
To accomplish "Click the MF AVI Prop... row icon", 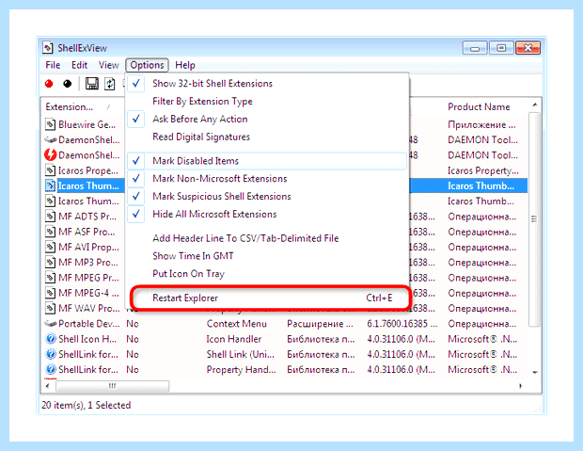I will [x=50, y=247].
